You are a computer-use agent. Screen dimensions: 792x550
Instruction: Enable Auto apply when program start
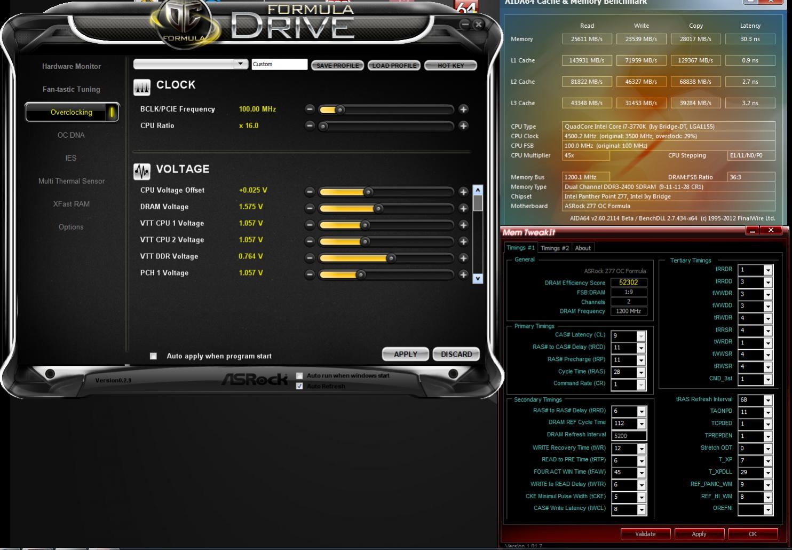pos(154,356)
